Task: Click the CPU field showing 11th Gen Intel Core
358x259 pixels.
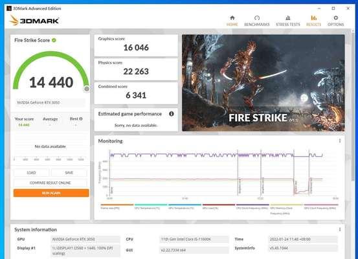Action: coord(194,239)
